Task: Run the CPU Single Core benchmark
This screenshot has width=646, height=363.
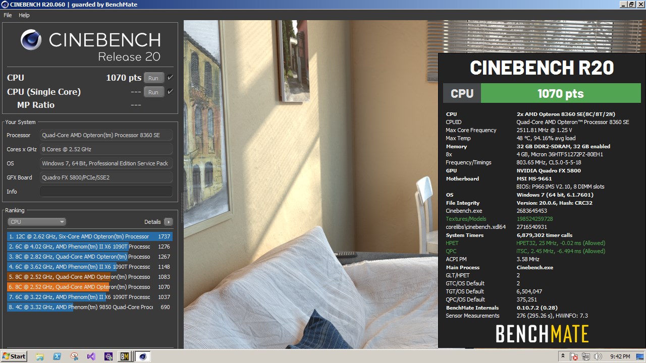Action: click(x=153, y=92)
